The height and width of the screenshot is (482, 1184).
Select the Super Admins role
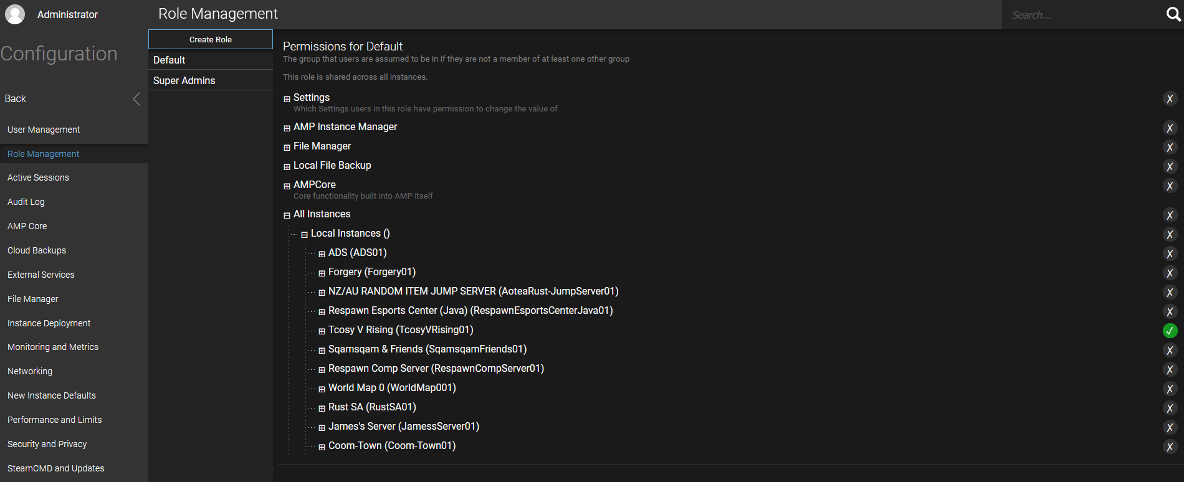coord(211,80)
